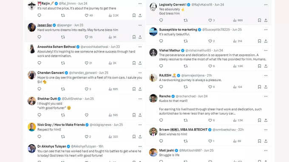Open Jun 24 timestamp on Rancho's tweet
Image resolution: width=289 pixels, height=162 pixels.
[203, 96]
